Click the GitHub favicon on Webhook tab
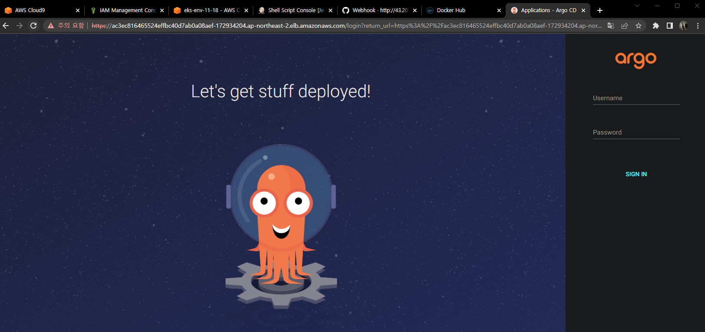Image resolution: width=705 pixels, height=332 pixels. (x=346, y=10)
